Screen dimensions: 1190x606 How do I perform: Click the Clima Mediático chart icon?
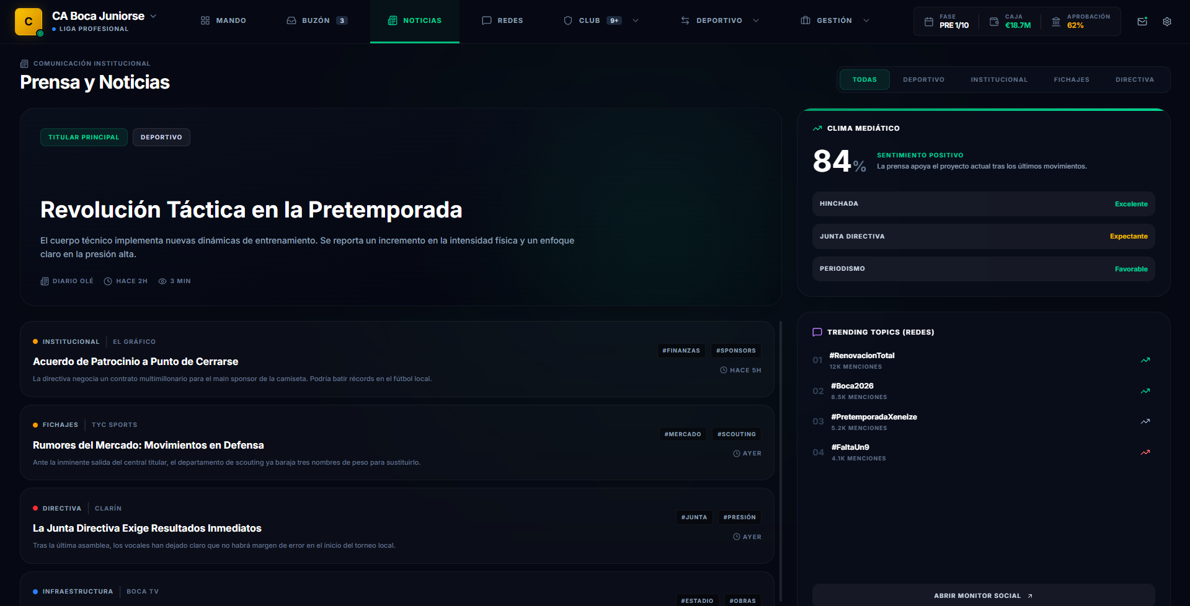[x=817, y=128]
